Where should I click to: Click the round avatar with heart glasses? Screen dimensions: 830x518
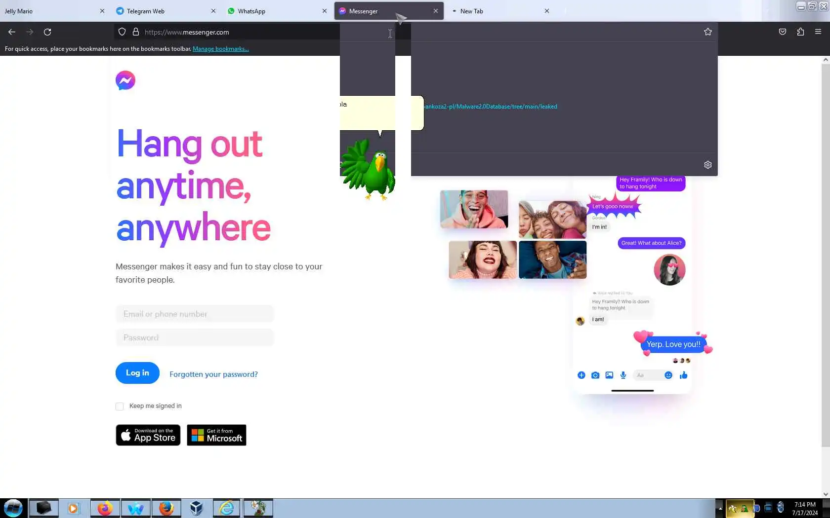click(x=669, y=270)
